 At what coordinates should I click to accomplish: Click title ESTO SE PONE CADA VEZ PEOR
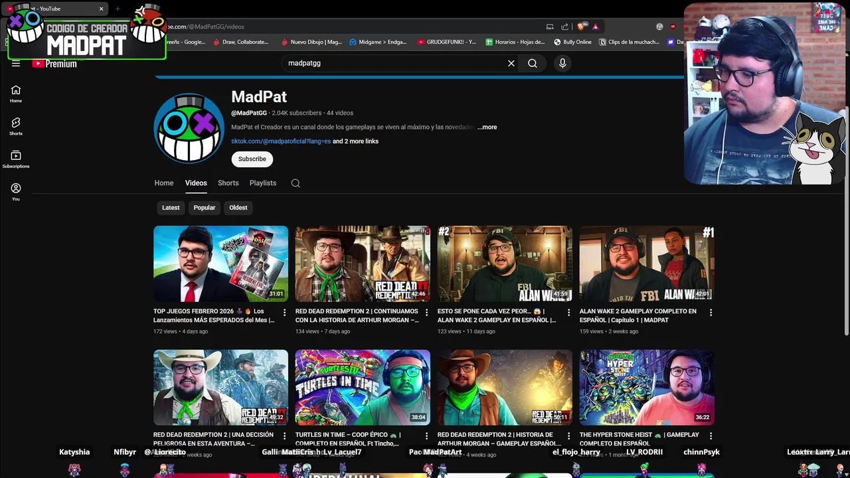tap(497, 315)
